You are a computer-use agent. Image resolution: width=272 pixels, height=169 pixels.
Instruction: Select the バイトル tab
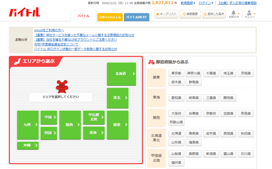pyautogui.click(x=83, y=16)
